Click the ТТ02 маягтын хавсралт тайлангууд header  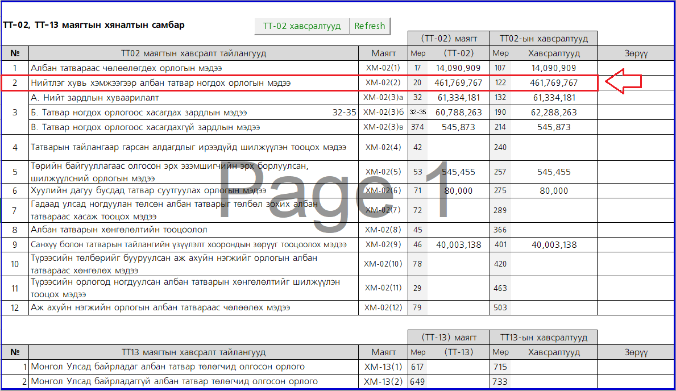tap(193, 53)
